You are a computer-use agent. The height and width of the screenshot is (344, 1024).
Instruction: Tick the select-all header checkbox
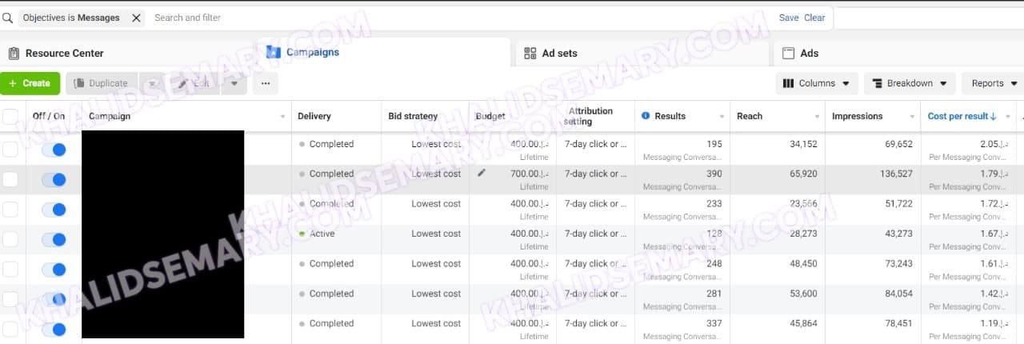tap(10, 117)
